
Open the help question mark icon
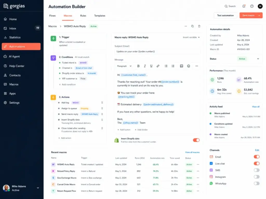252,6
